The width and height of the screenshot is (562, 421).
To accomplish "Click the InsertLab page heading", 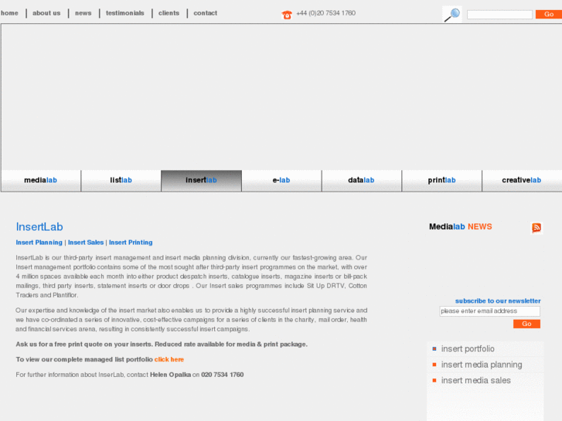I will coord(39,227).
